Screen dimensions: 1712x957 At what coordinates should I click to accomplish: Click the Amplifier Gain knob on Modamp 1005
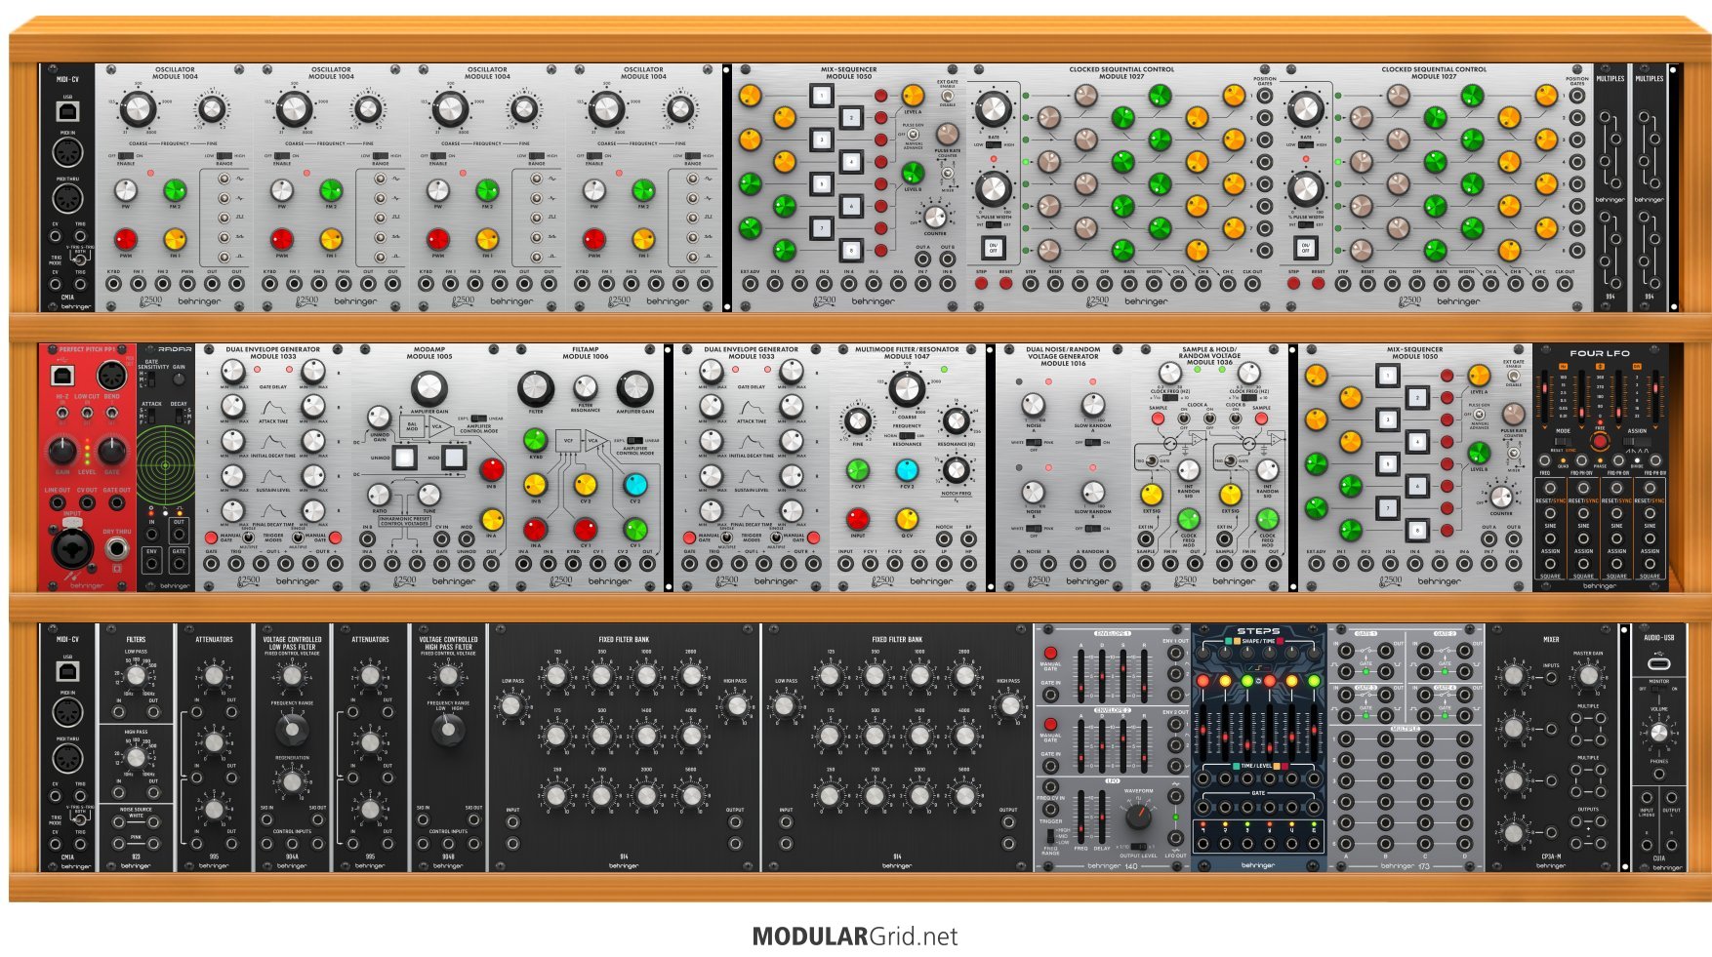(428, 388)
